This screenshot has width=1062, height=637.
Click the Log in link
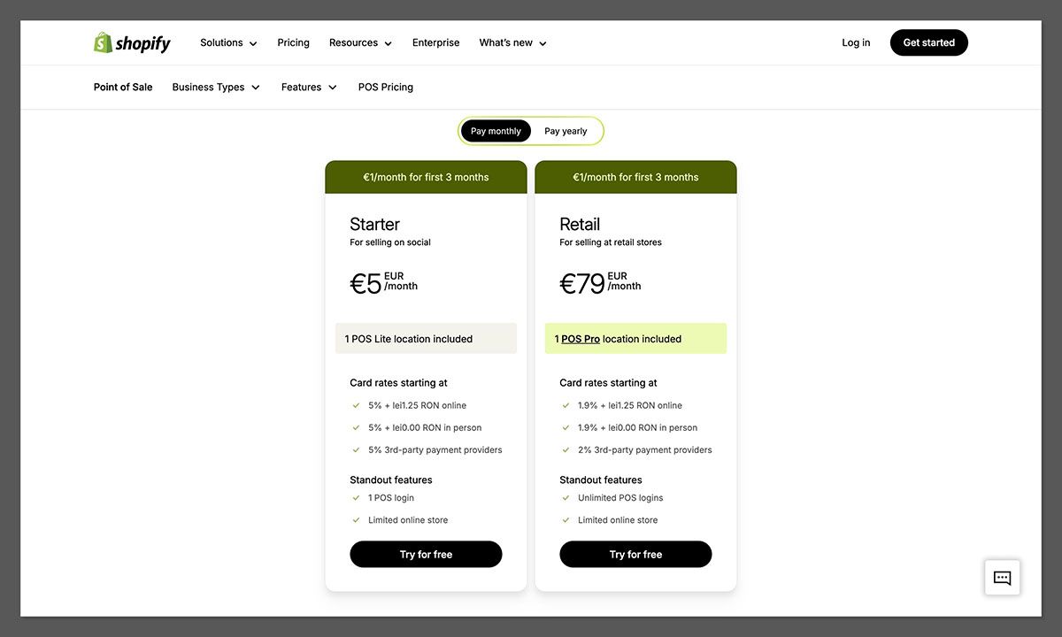[855, 42]
